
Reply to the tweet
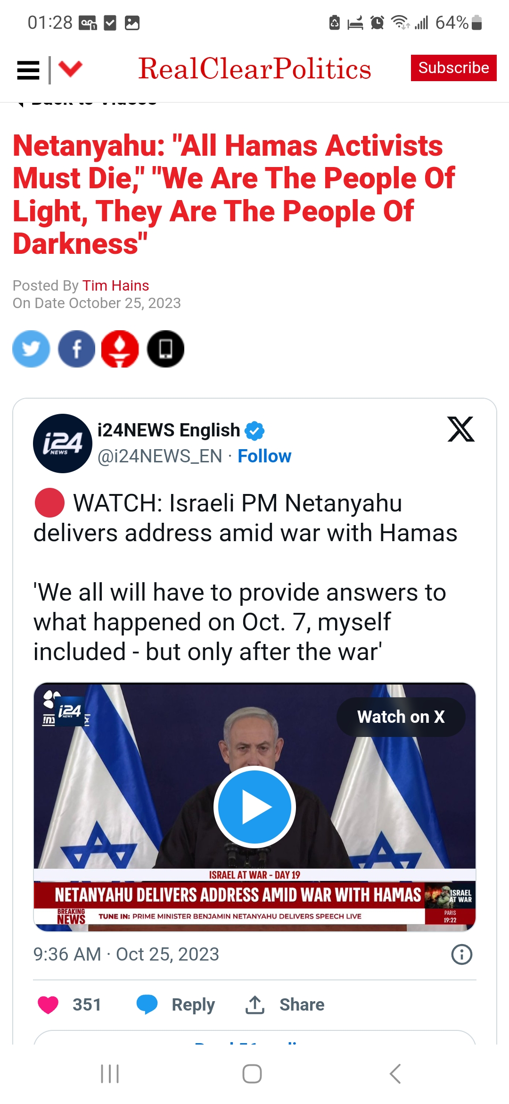point(175,1005)
